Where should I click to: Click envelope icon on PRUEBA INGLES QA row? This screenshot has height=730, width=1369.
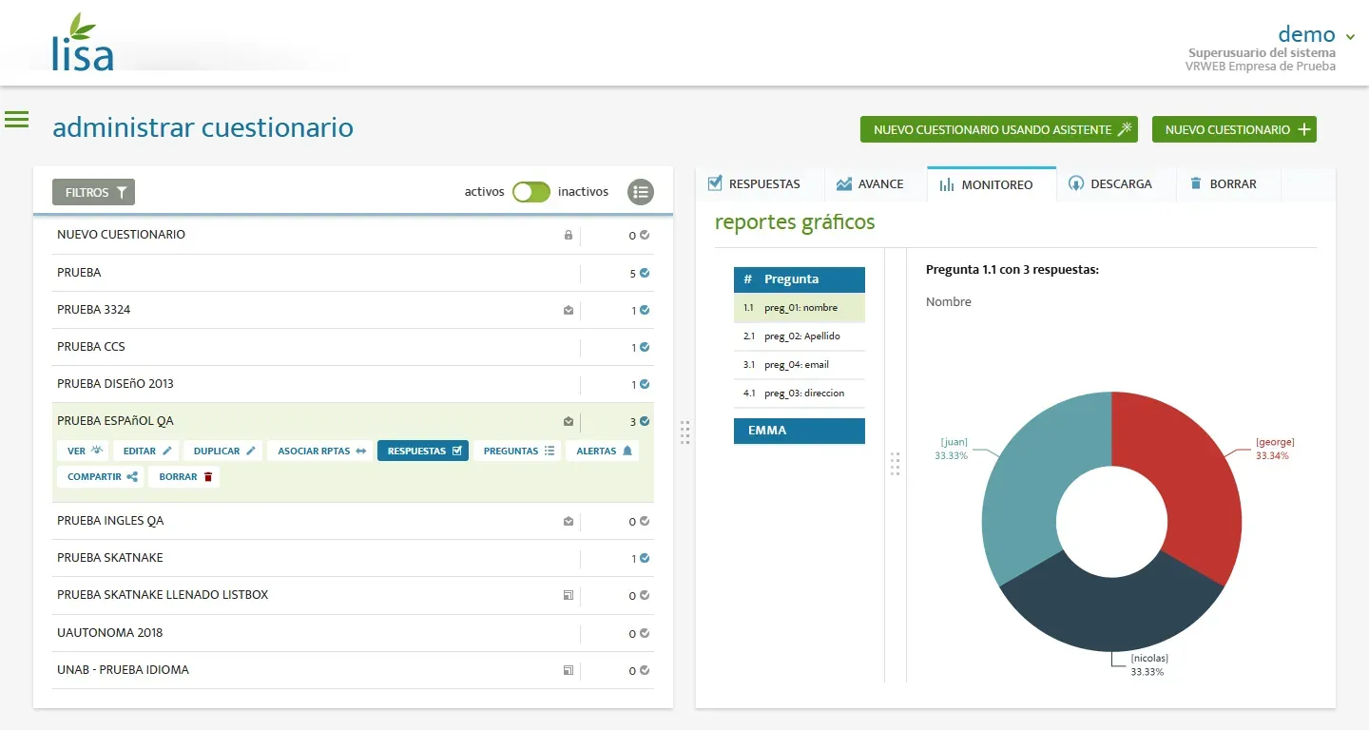(x=569, y=521)
